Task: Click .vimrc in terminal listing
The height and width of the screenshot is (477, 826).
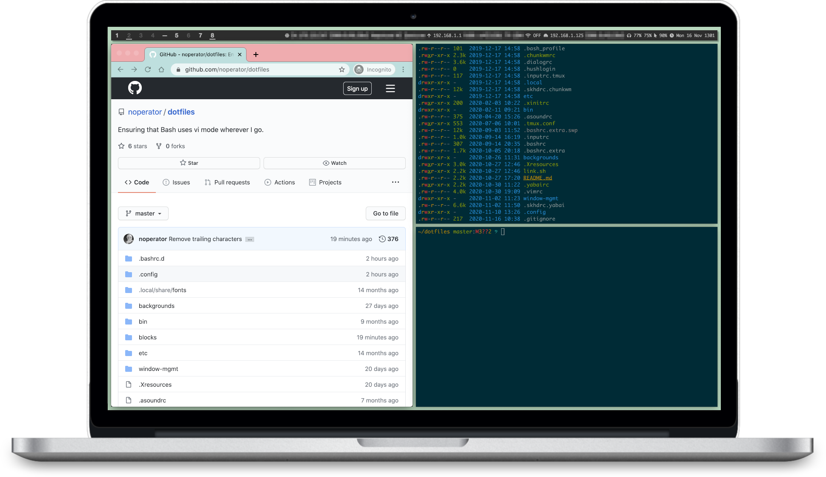Action: pyautogui.click(x=533, y=192)
